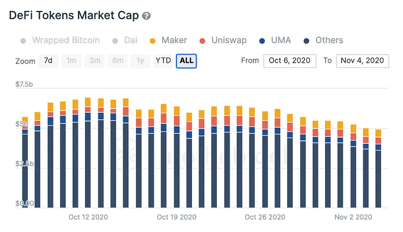Click the Oct 19 2020 axis label

[x=177, y=217]
